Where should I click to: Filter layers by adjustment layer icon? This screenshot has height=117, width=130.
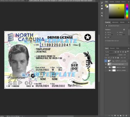tap(118, 52)
